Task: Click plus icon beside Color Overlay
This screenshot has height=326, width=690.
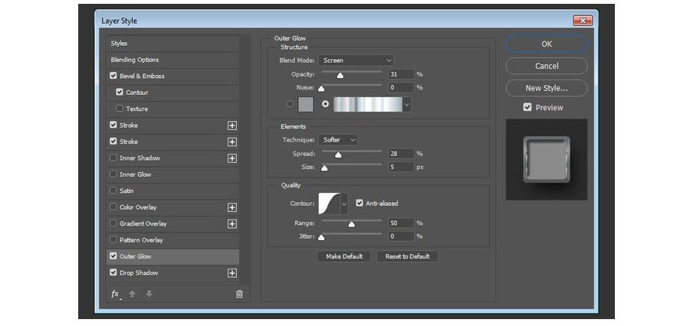Action: click(x=232, y=207)
